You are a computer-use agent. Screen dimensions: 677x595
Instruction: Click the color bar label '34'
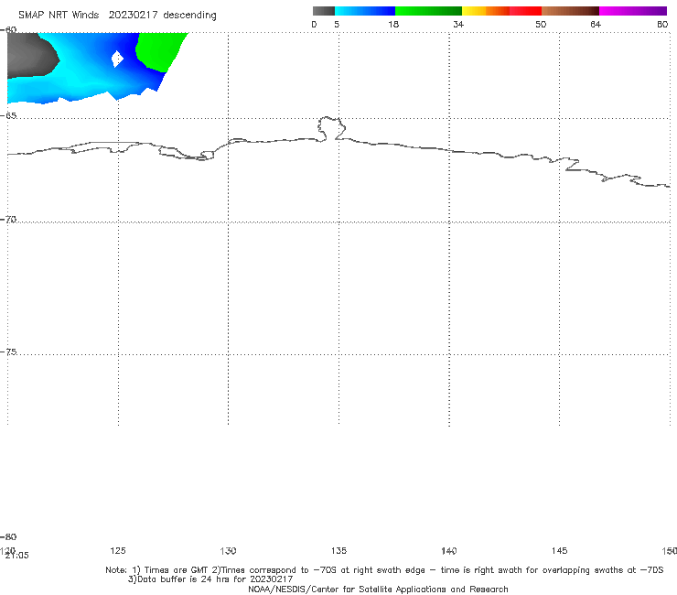458,24
